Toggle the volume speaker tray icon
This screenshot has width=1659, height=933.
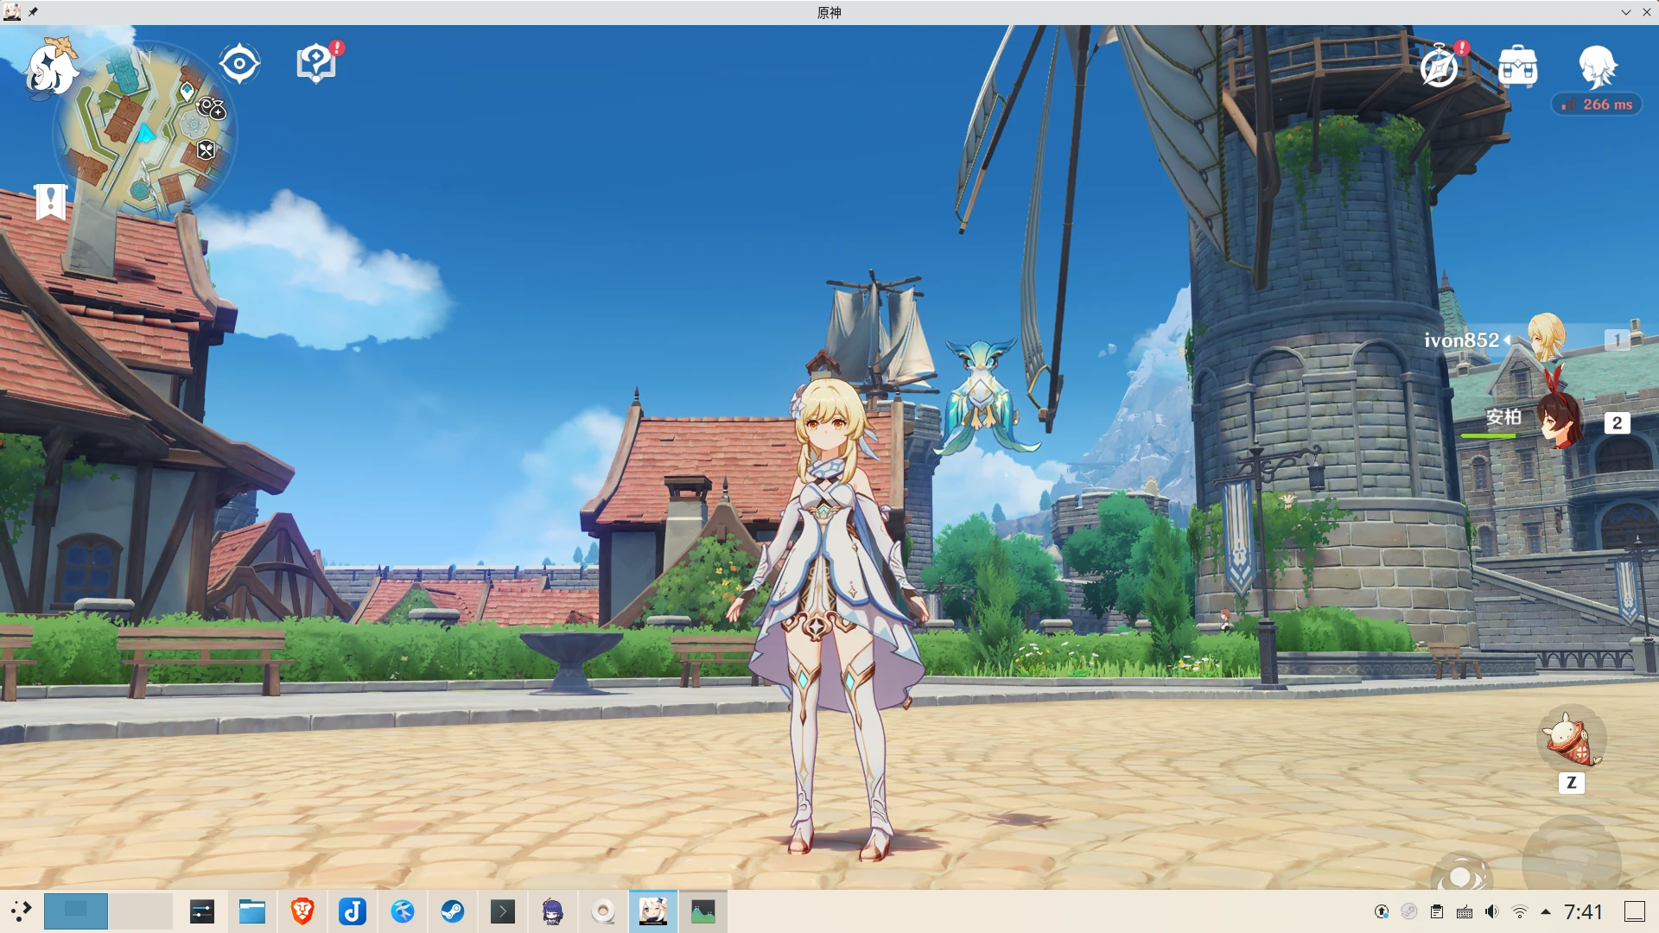coord(1491,911)
